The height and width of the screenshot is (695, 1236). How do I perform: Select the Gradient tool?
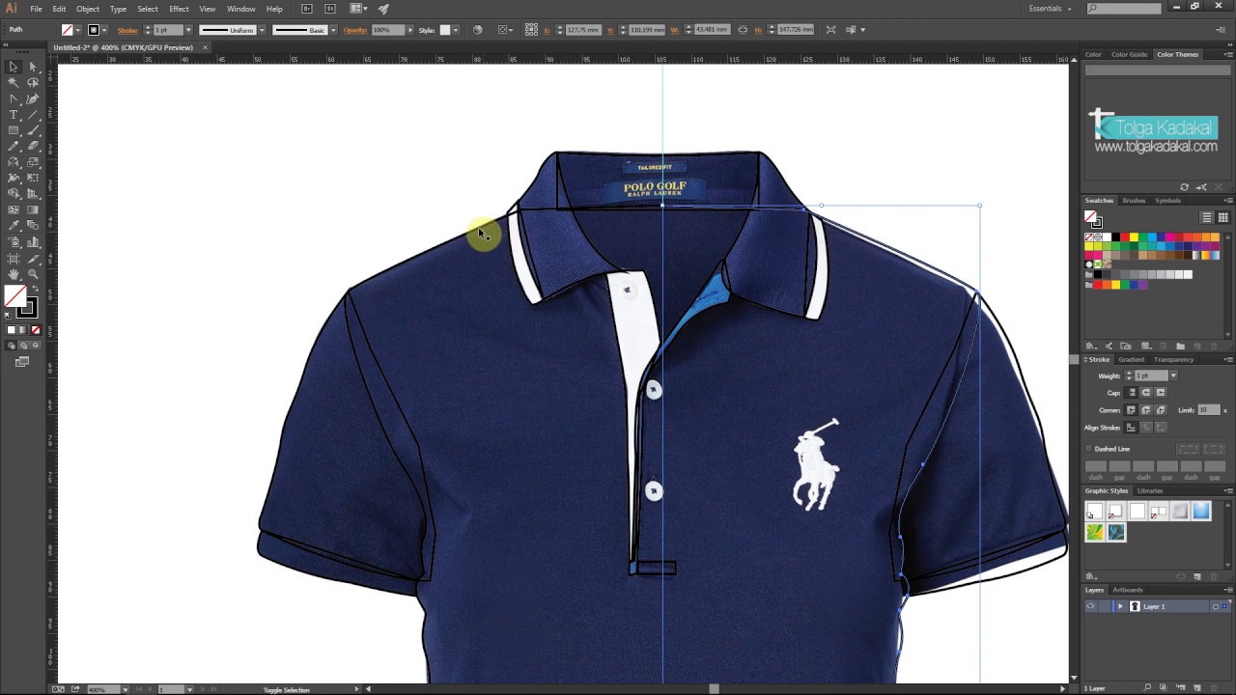(33, 210)
